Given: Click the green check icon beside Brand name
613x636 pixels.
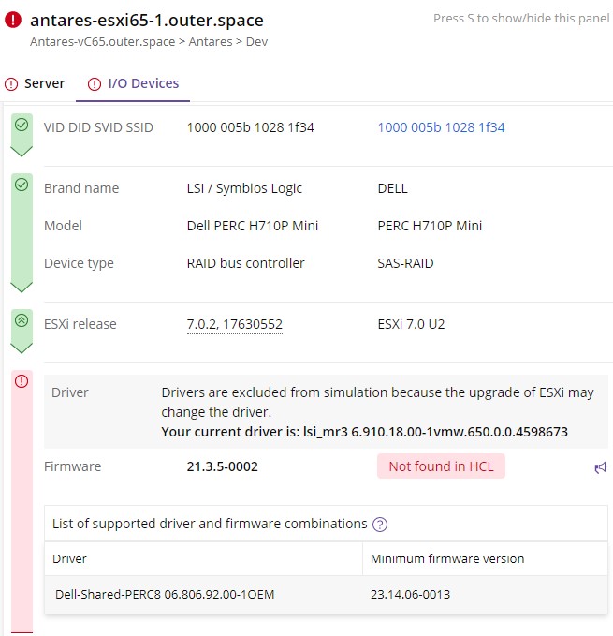Looking at the screenshot, I should point(22,185).
